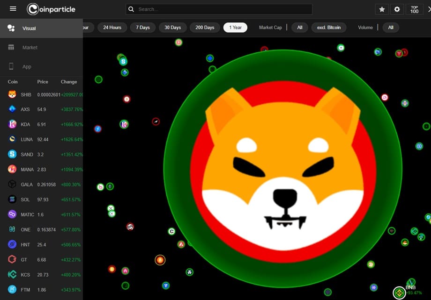Screen dimensions: 431x300
Task: Open the TOP 100 selector
Action: [x=414, y=9]
